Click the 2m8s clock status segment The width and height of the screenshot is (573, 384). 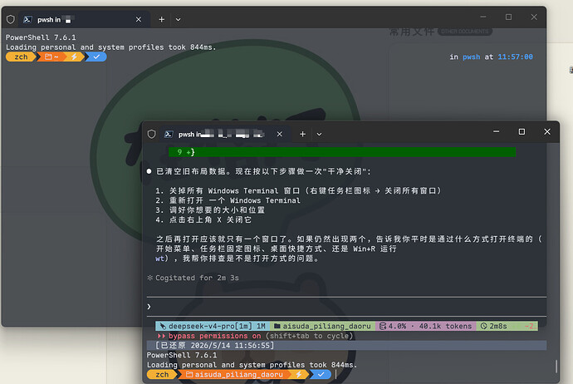[x=494, y=326]
